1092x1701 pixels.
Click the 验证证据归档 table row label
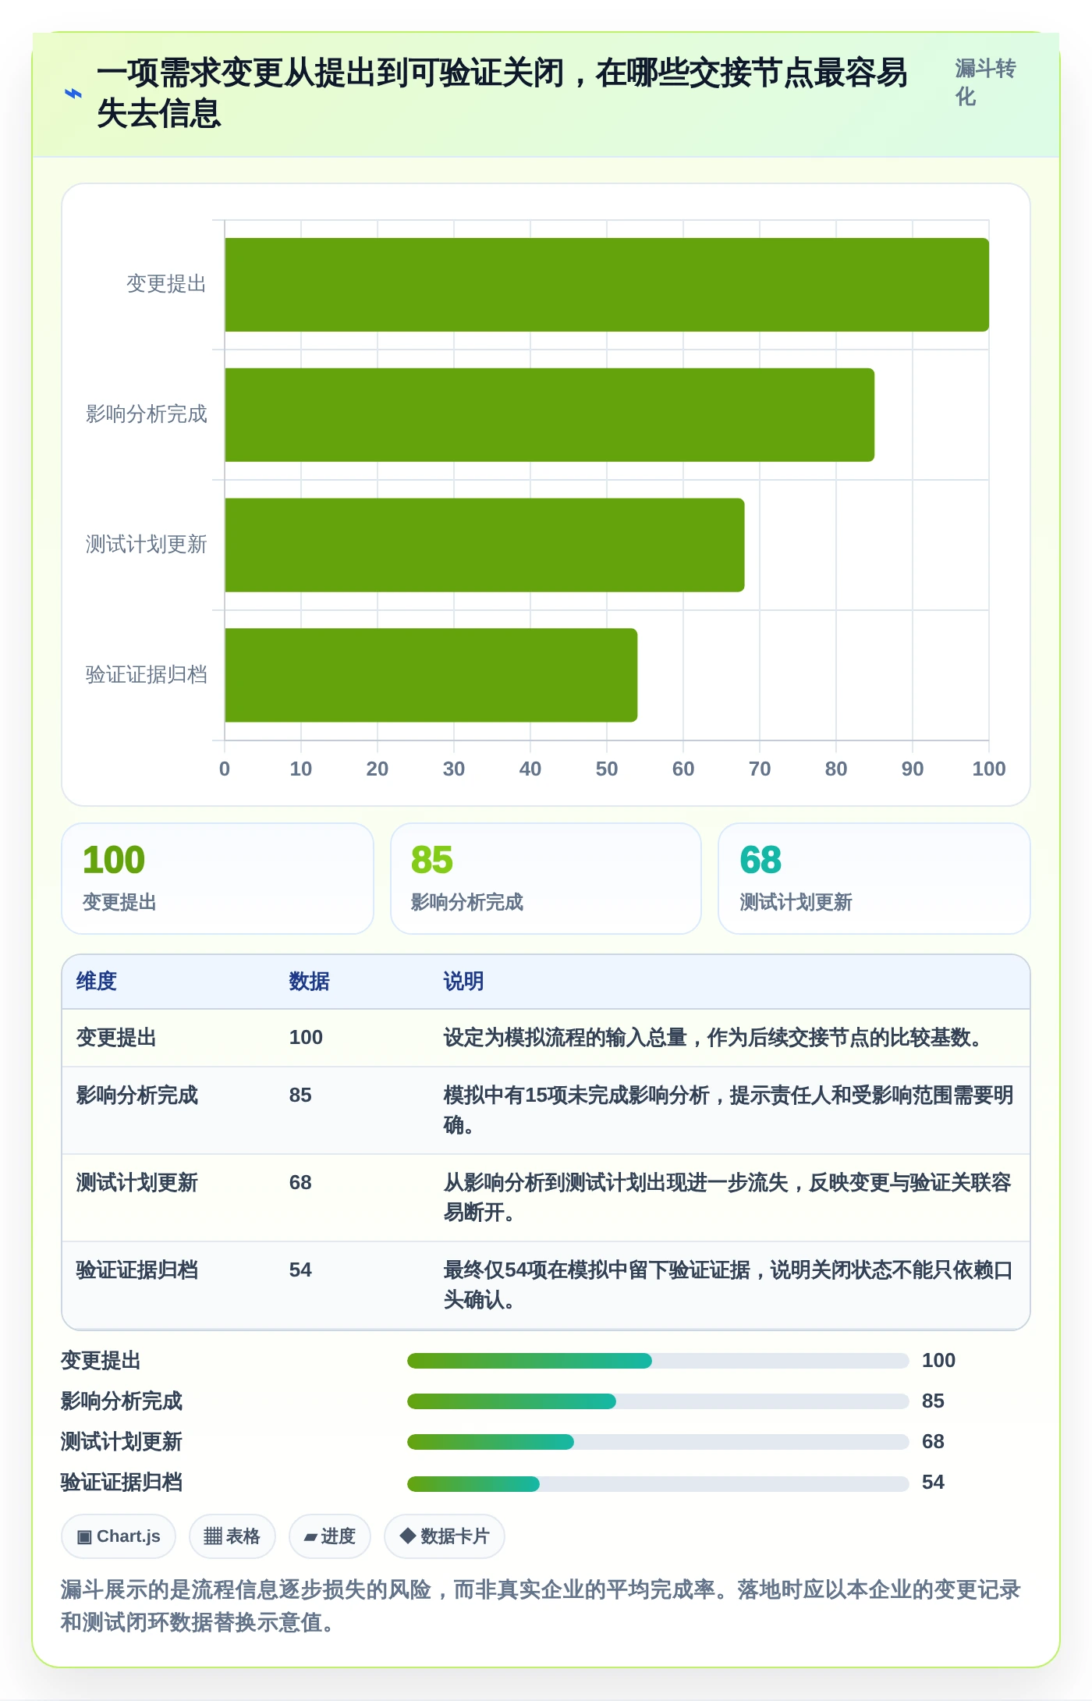[x=137, y=1270]
